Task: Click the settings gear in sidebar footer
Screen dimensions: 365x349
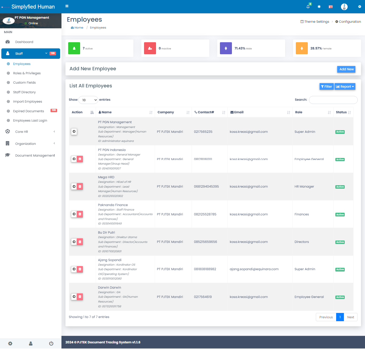Action: (x=10, y=343)
